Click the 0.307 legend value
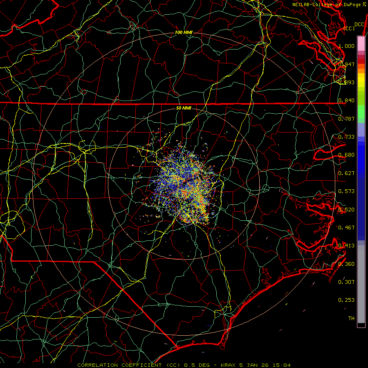This screenshot has width=368, height=368. (x=346, y=282)
